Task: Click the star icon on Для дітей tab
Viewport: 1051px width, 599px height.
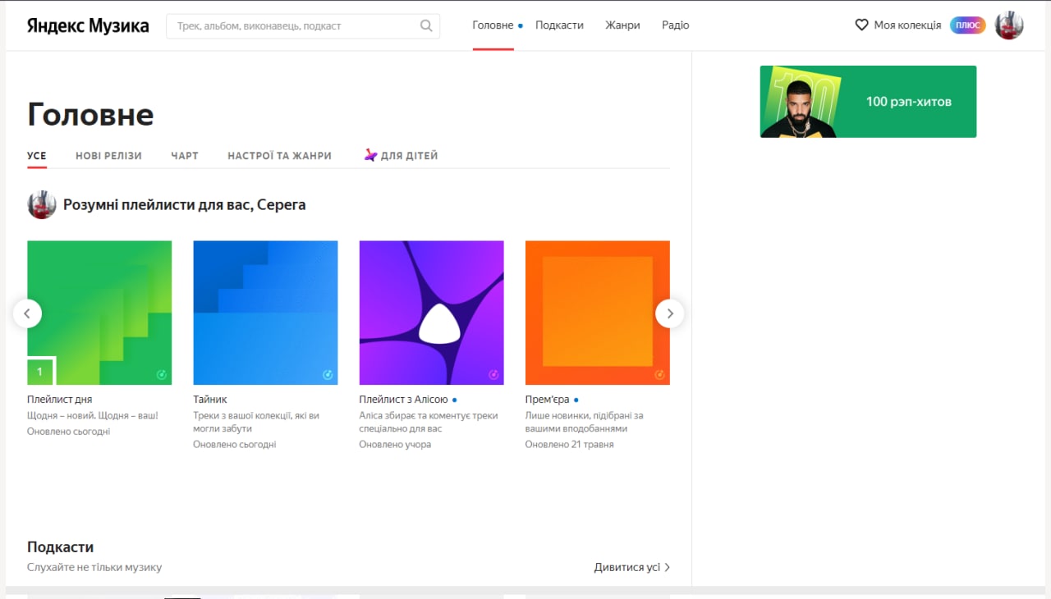Action: (370, 155)
